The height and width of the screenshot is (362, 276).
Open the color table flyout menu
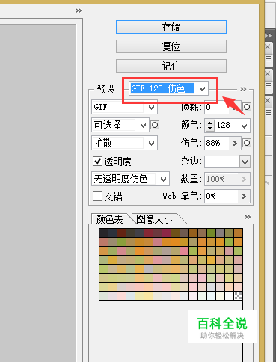pyautogui.click(x=248, y=217)
